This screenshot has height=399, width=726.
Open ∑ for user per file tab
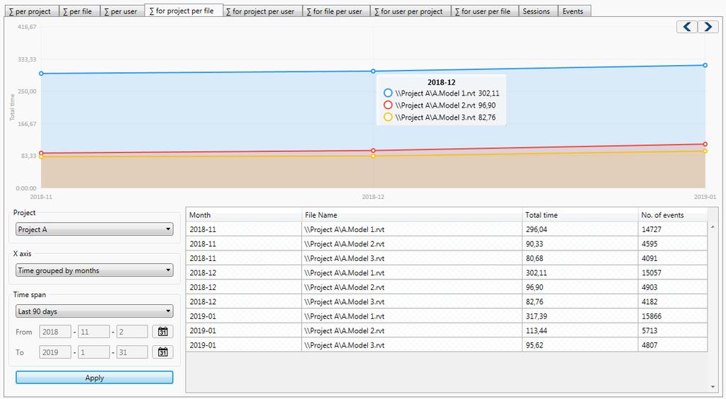point(484,11)
